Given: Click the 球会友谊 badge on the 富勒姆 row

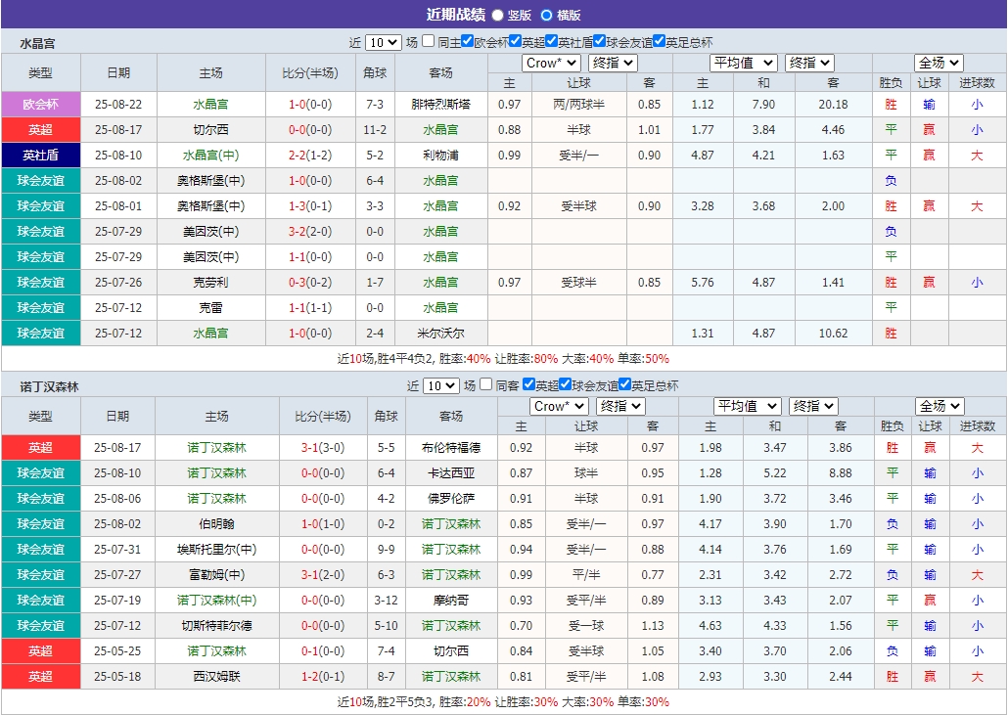Looking at the screenshot, I should coord(40,576).
